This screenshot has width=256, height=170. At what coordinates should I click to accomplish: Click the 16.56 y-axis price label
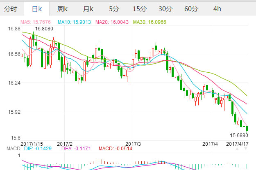14,54
